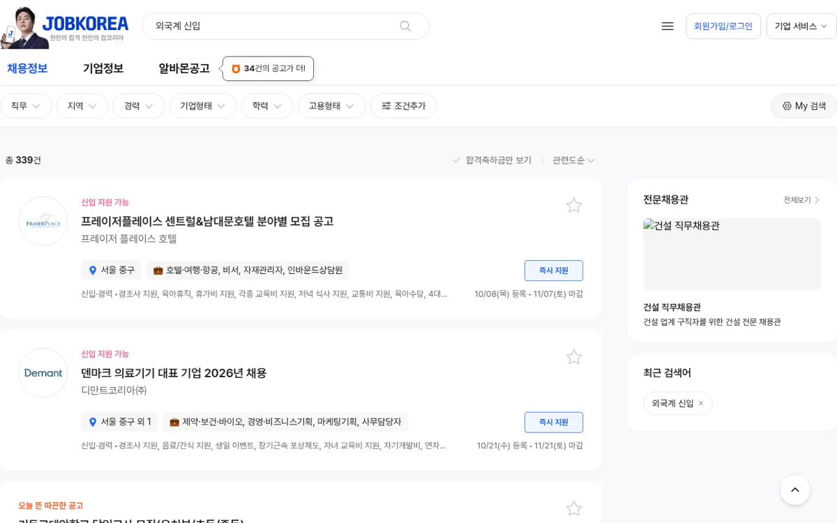837x523 pixels.
Task: Switch to the 알바몬공고 tab
Action: 184,68
